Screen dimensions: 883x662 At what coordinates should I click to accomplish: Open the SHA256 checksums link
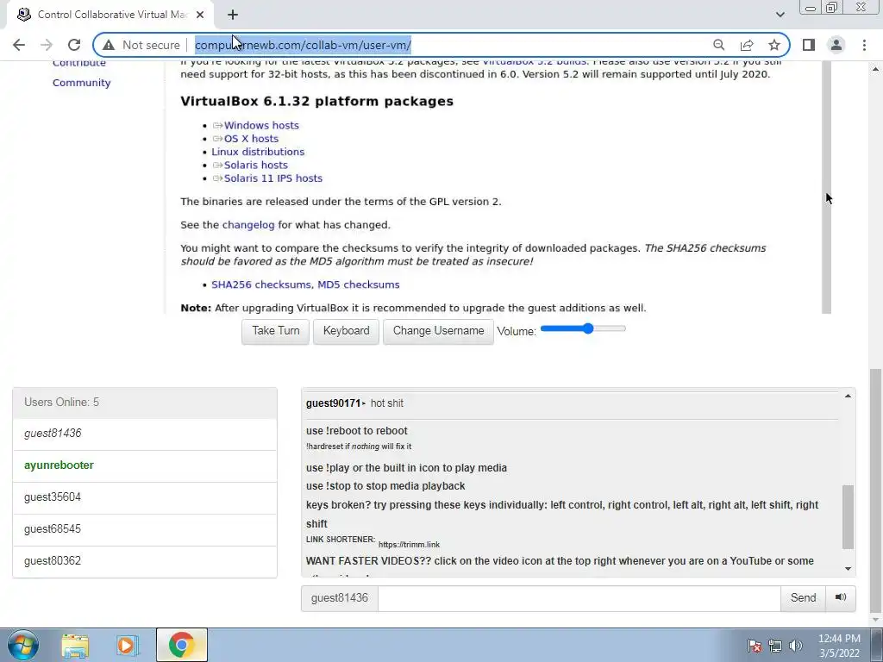pos(260,284)
